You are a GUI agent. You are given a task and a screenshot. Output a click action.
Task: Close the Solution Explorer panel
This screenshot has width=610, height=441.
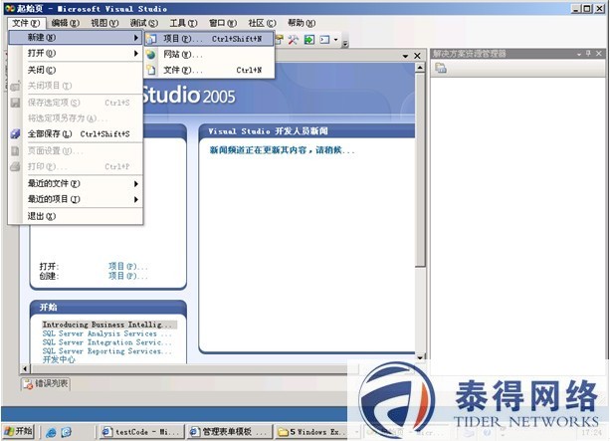click(x=599, y=54)
